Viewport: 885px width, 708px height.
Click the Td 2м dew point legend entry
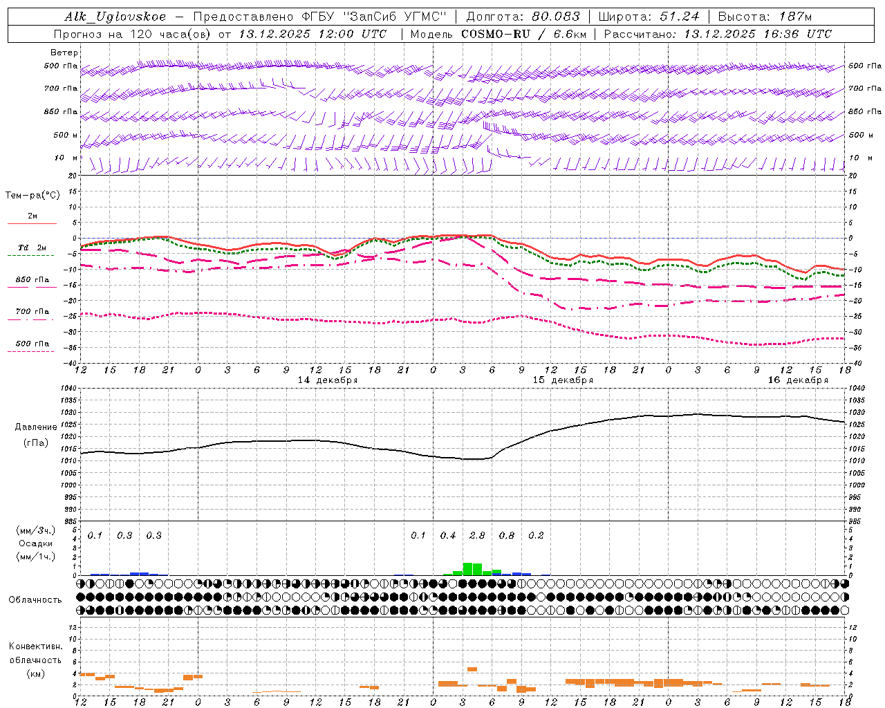(32, 248)
